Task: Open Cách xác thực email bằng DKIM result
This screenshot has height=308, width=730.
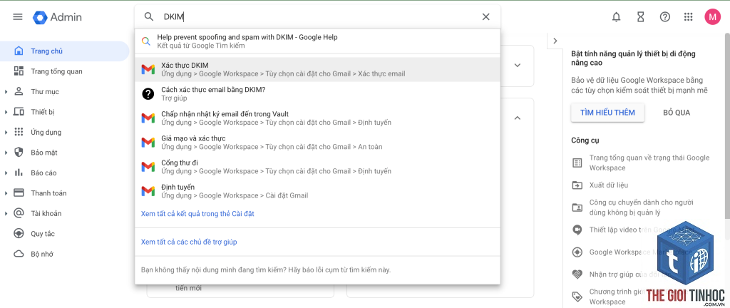Action: [x=317, y=94]
